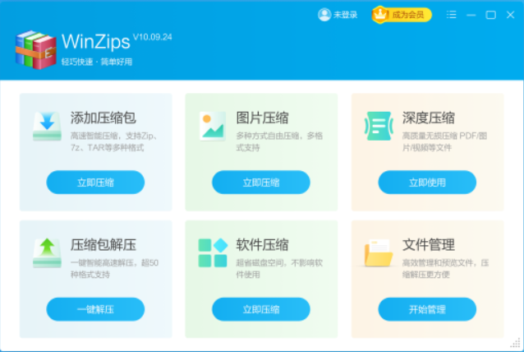Click the crown icon on membership badge

(380, 14)
